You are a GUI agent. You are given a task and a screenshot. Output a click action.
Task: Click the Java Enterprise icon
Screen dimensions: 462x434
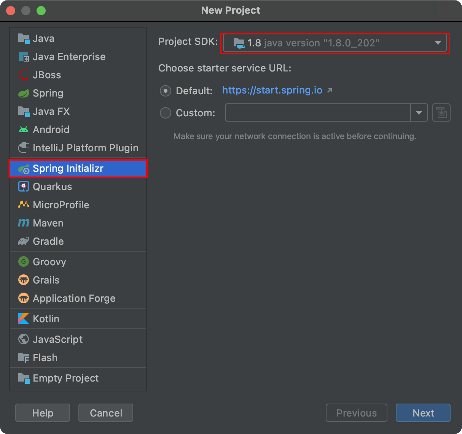(x=24, y=57)
